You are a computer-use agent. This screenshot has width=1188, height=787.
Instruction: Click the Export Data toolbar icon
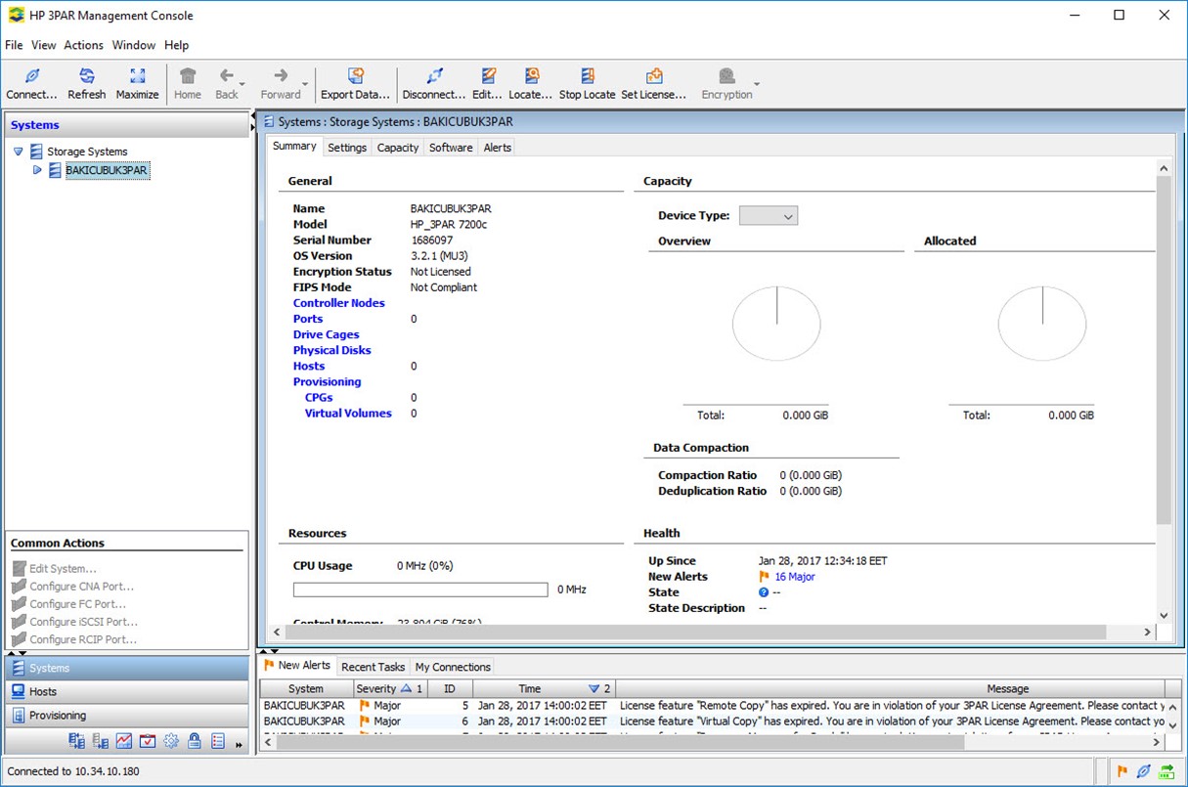(356, 76)
